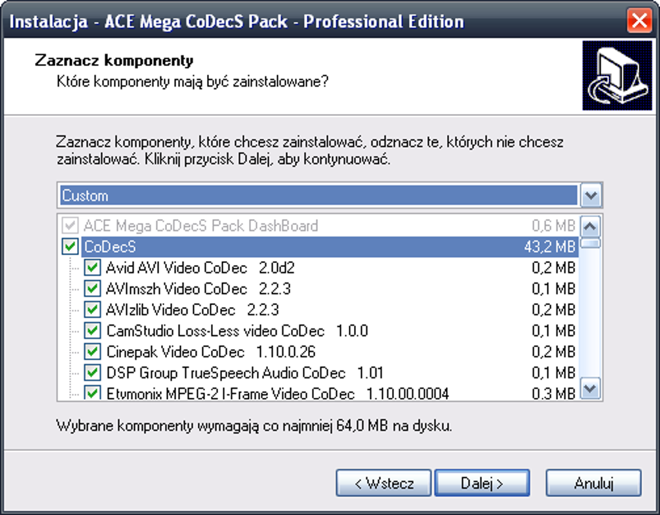Uncheck the CoDecS group checkbox
The height and width of the screenshot is (515, 660).
tap(69, 247)
